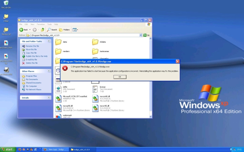The image size is (244, 152).
Task: Click the 19:01 taskbar clock
Action: pyautogui.click(x=239, y=150)
